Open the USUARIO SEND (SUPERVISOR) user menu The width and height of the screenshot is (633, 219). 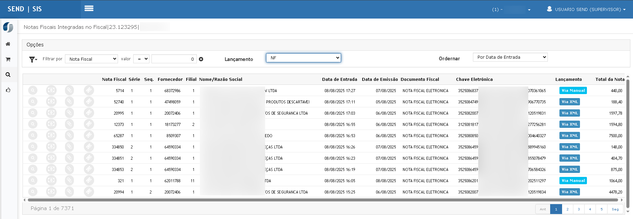pyautogui.click(x=586, y=9)
